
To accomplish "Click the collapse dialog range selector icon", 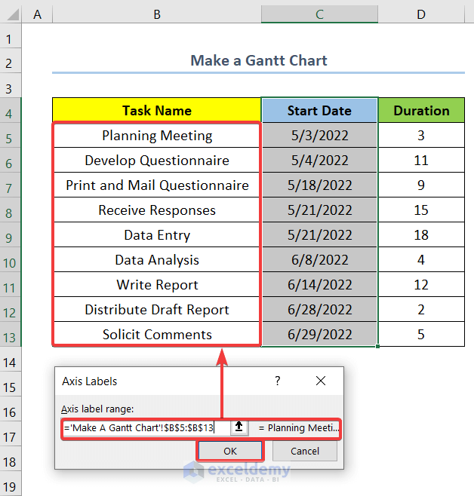I will click(239, 427).
